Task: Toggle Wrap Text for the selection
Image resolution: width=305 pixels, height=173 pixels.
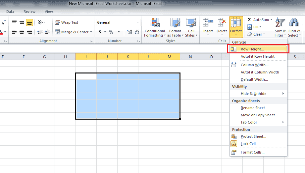Action: [67, 22]
